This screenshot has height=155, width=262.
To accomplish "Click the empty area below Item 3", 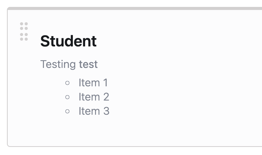I will [116, 130].
